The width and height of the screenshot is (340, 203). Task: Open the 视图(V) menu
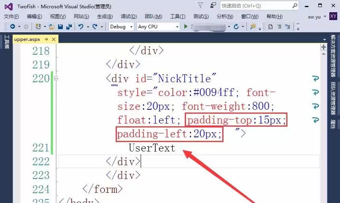58,17
